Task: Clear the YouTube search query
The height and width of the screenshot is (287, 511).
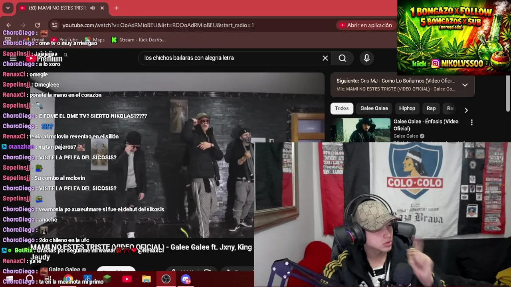Action: tap(325, 58)
